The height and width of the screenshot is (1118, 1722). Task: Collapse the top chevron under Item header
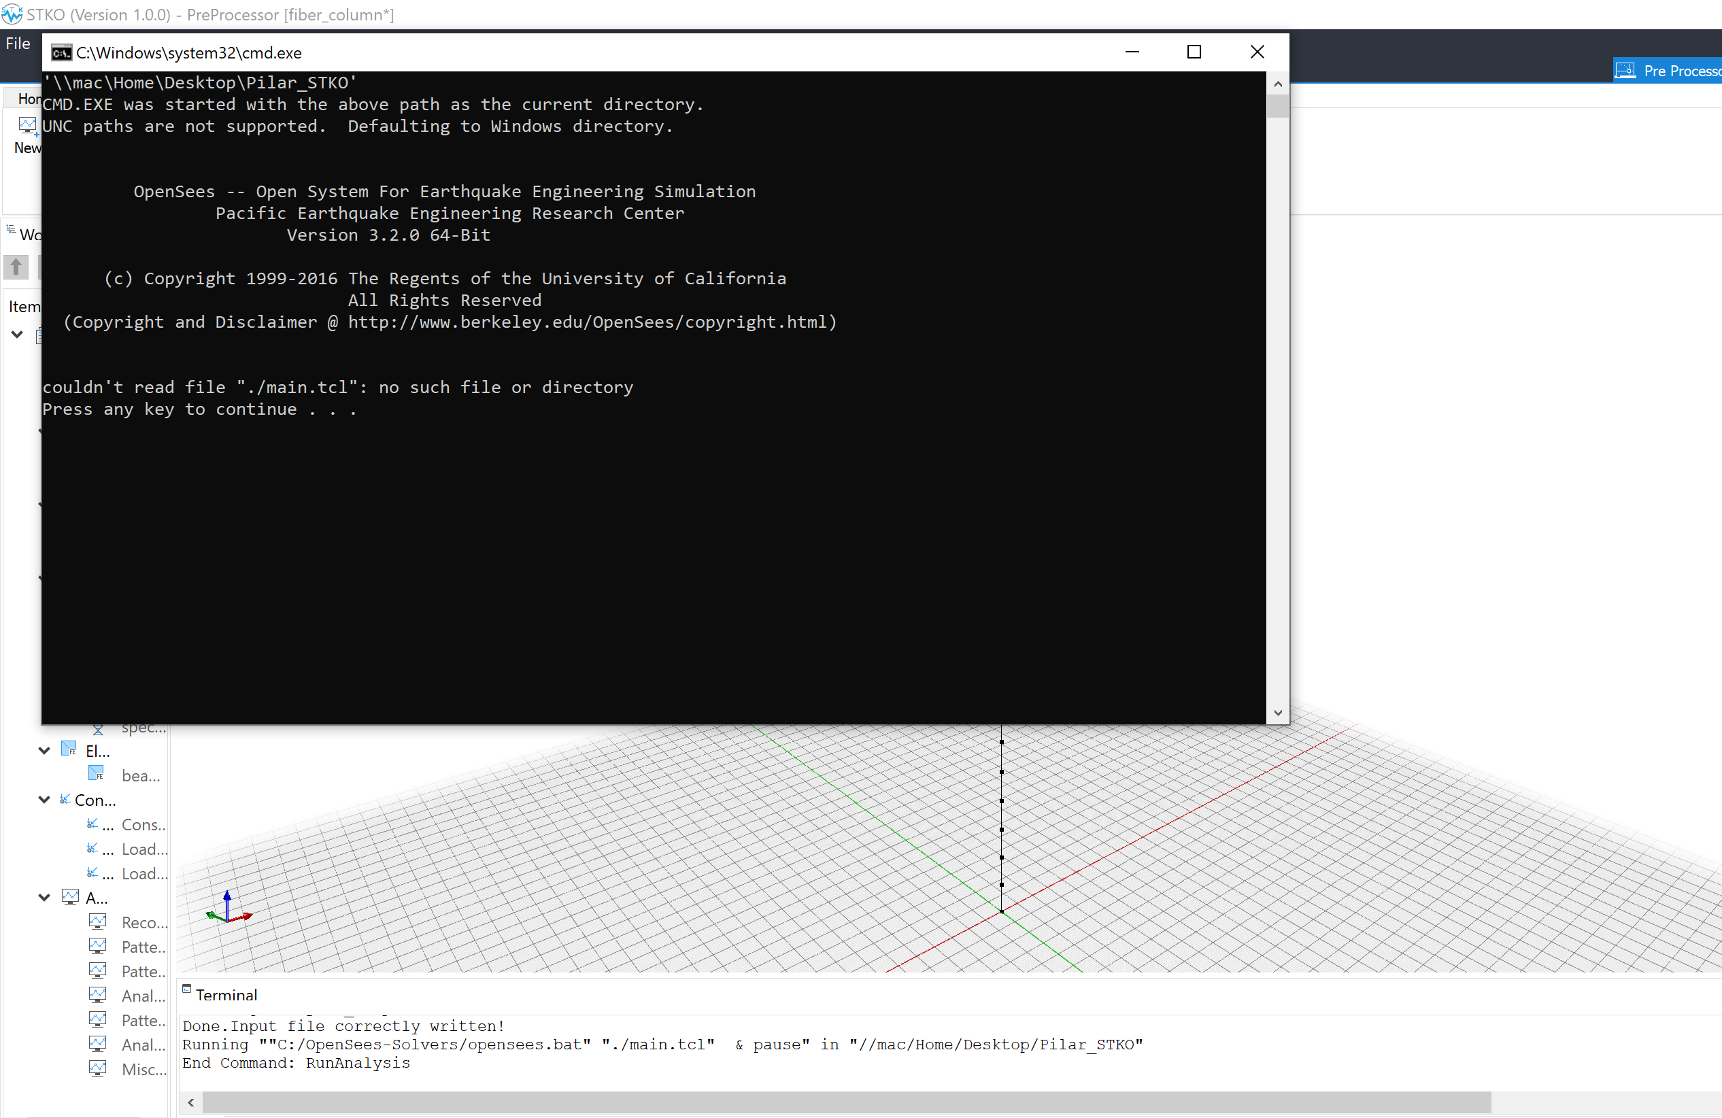point(18,335)
